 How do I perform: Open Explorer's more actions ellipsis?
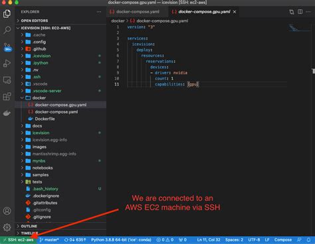(x=99, y=12)
